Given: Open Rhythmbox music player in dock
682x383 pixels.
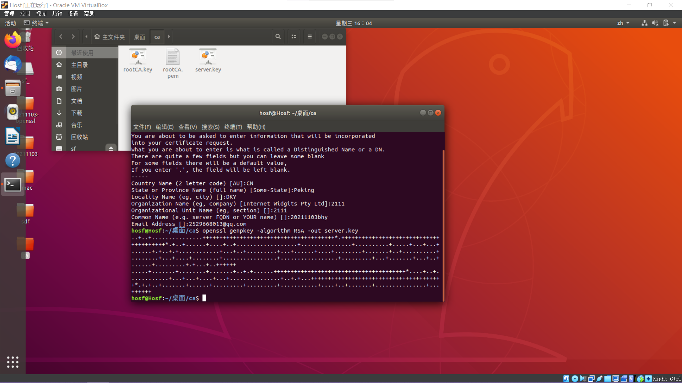Looking at the screenshot, I should tap(13, 112).
